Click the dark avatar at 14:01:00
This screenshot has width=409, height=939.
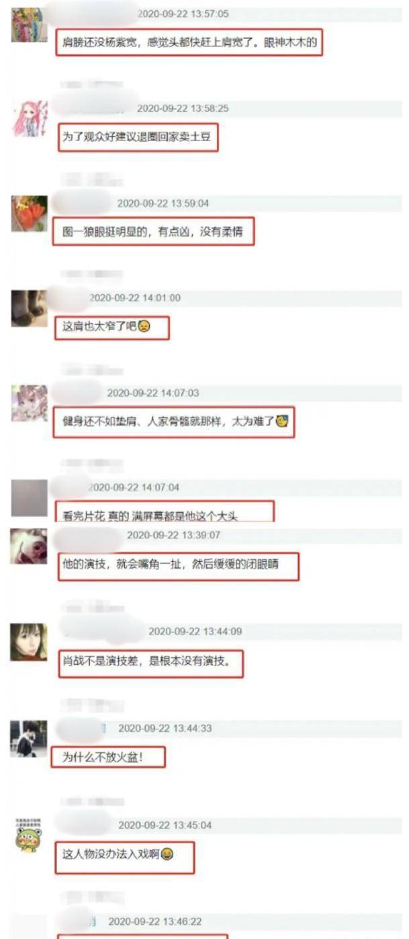coord(29,309)
